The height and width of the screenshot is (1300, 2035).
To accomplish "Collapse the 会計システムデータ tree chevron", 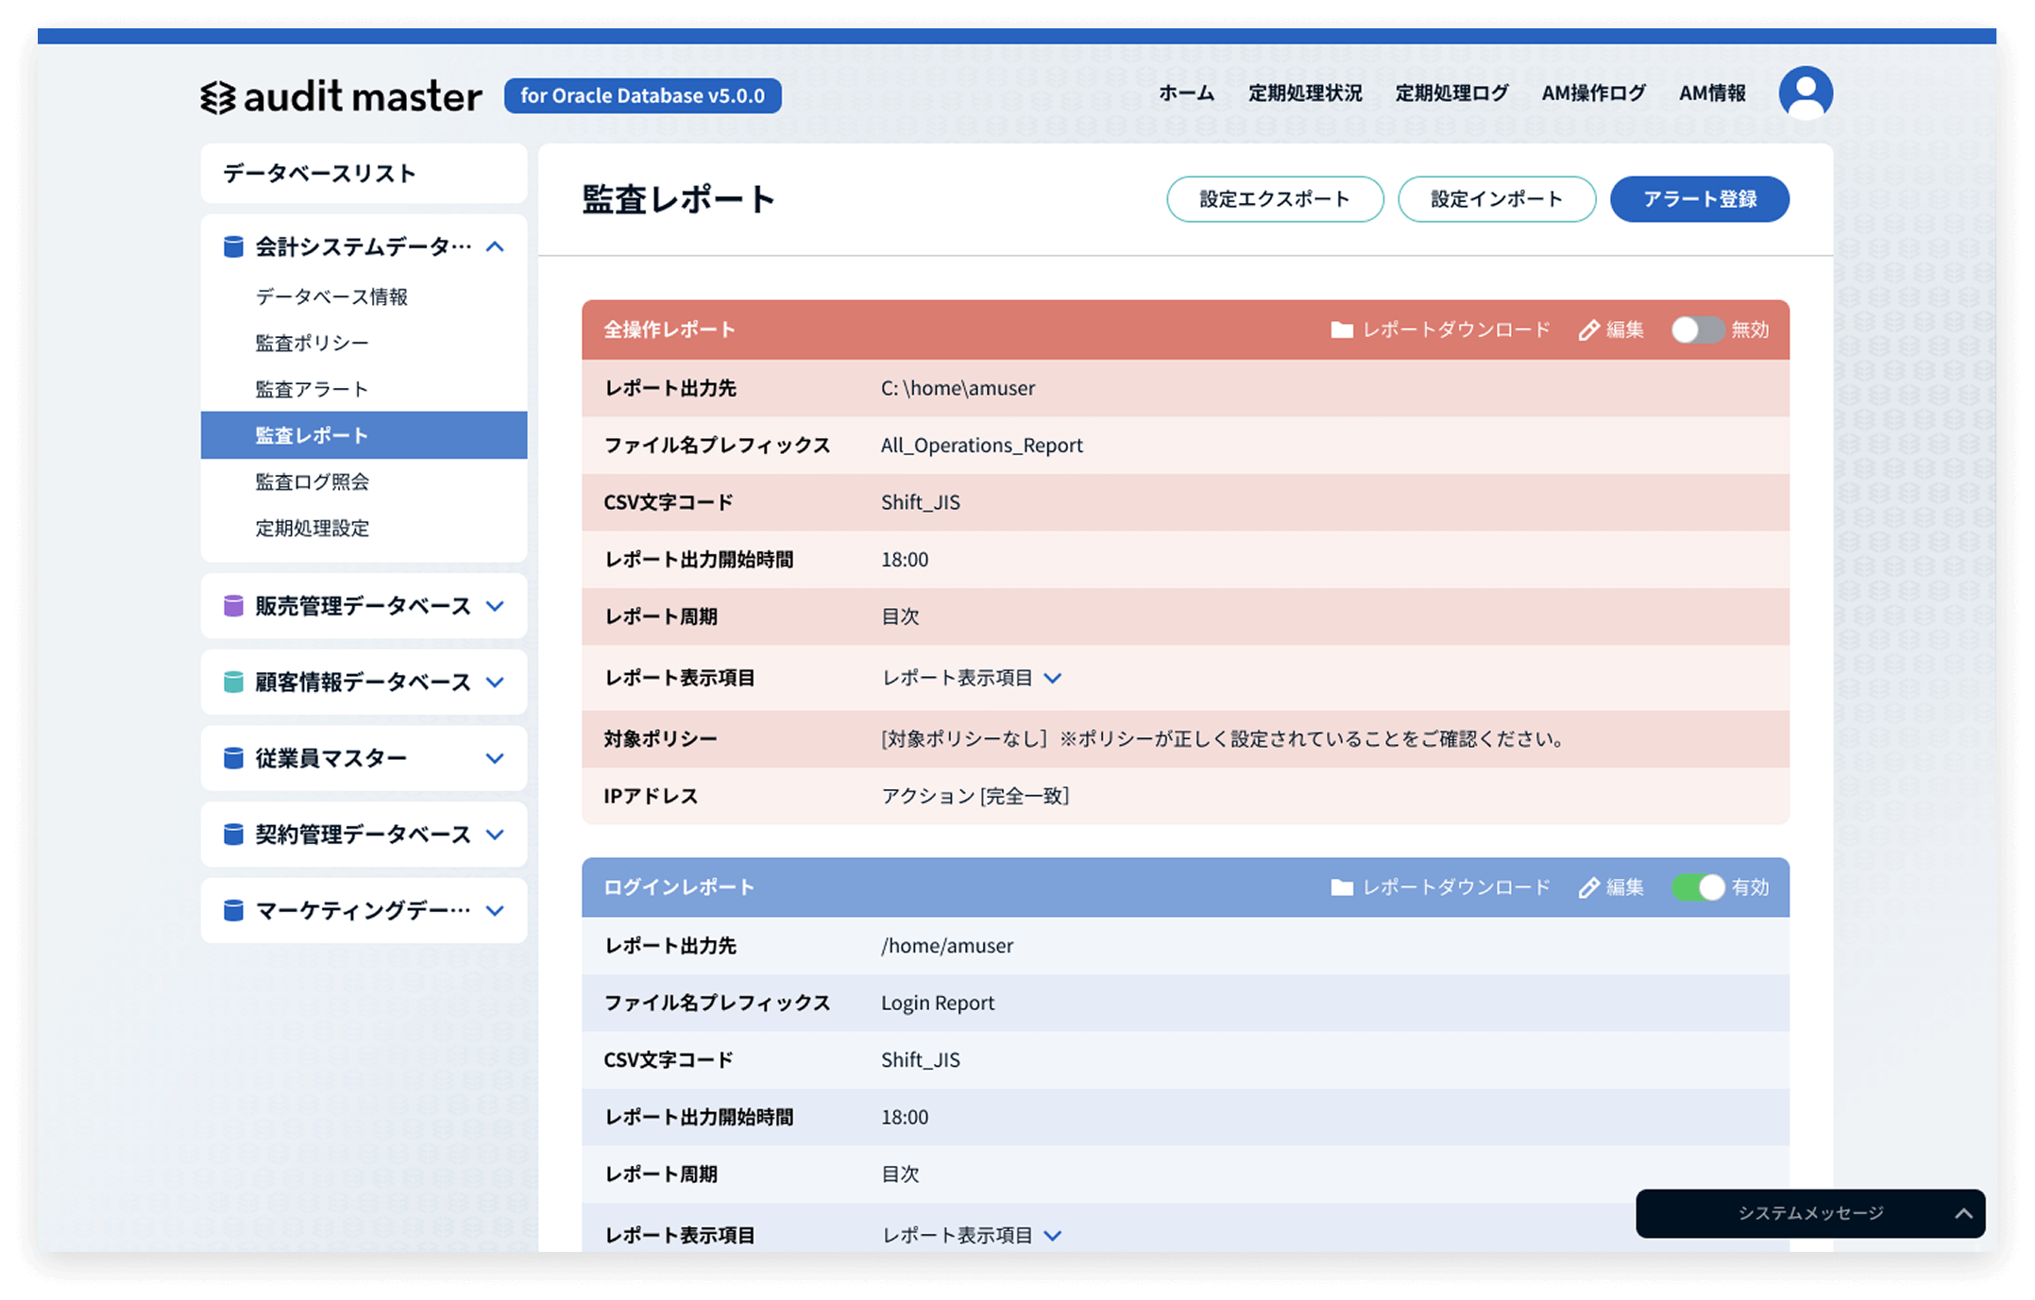I will [495, 247].
